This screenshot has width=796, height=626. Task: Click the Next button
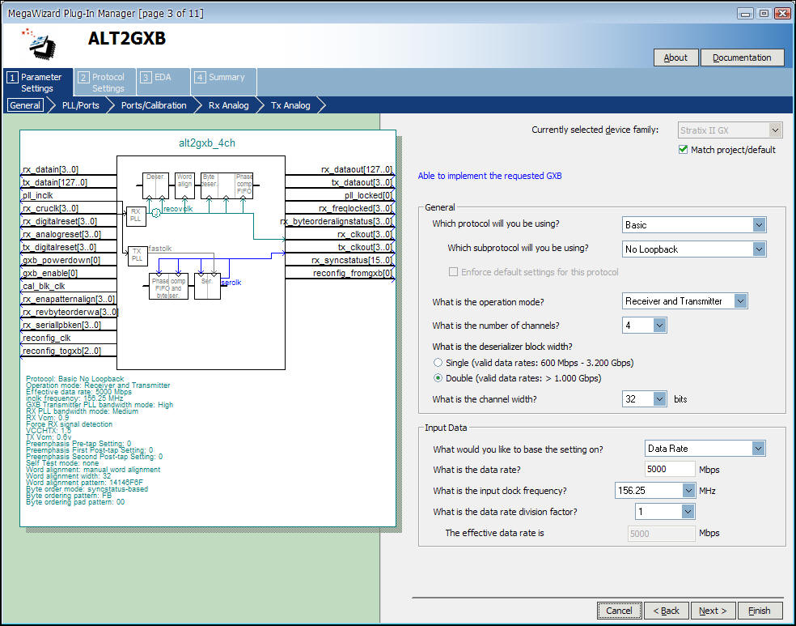[713, 611]
